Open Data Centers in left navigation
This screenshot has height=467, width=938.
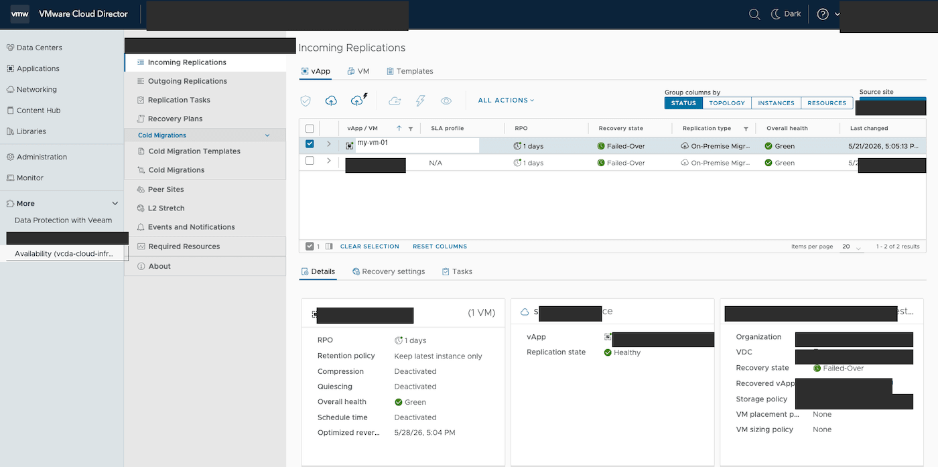pyautogui.click(x=34, y=48)
